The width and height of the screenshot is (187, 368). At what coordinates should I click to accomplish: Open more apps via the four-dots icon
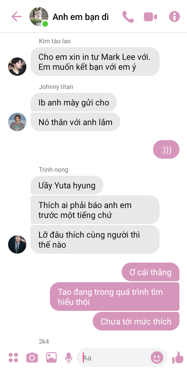pos(13,358)
